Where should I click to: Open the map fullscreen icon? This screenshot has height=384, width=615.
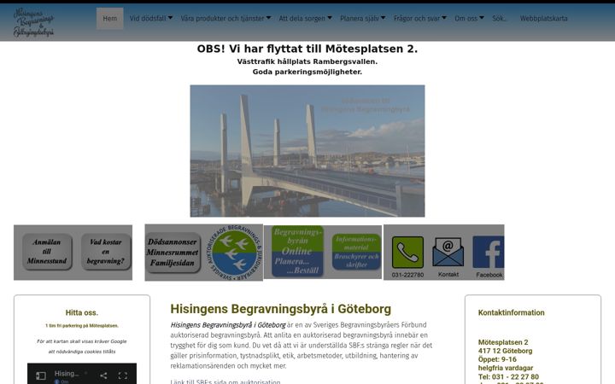(123, 375)
